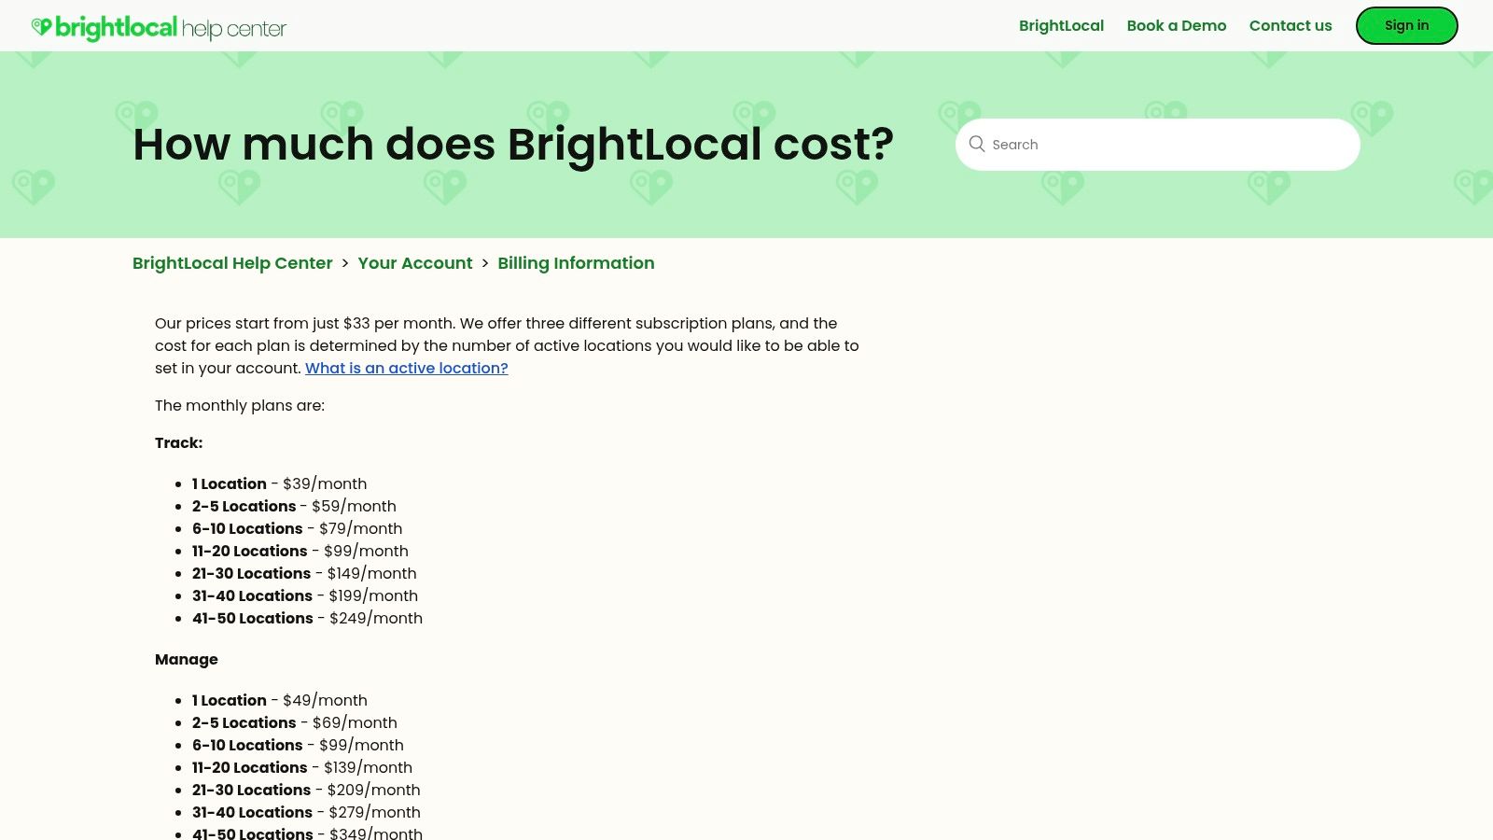Select Track '31-40 Locations - $199/month' row

tap(305, 595)
